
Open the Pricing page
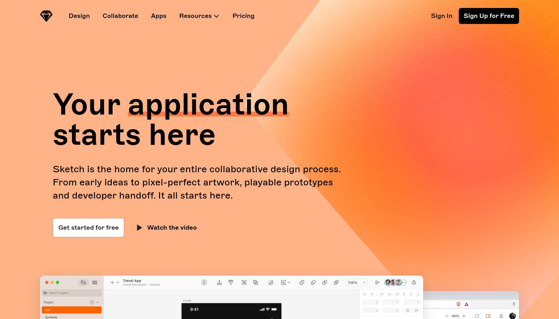click(244, 16)
